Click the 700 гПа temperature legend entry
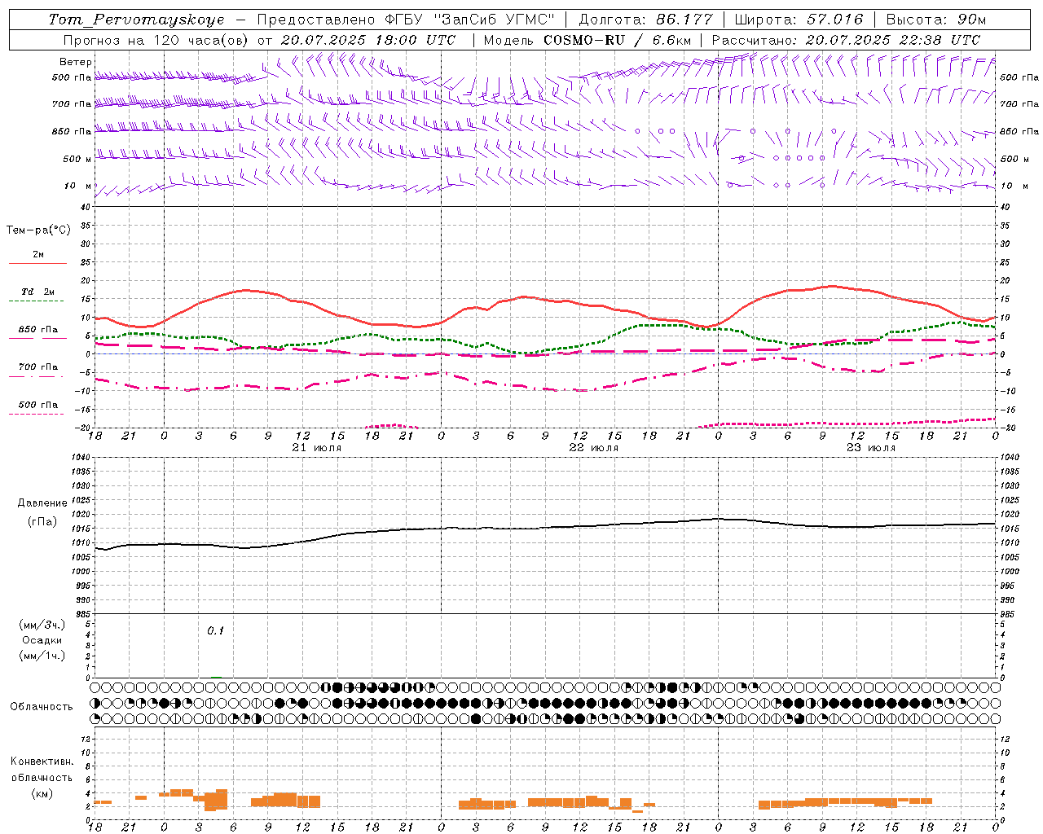The image size is (1043, 834). [38, 367]
